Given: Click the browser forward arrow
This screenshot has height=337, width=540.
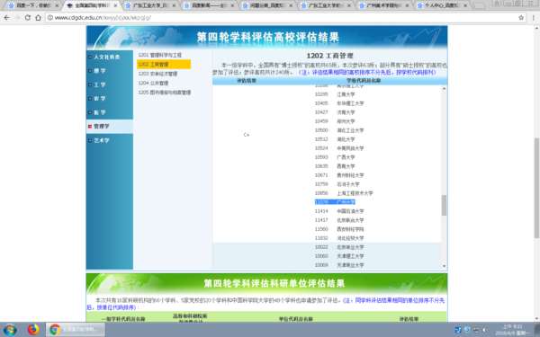Looking at the screenshot, I should [x=17, y=18].
